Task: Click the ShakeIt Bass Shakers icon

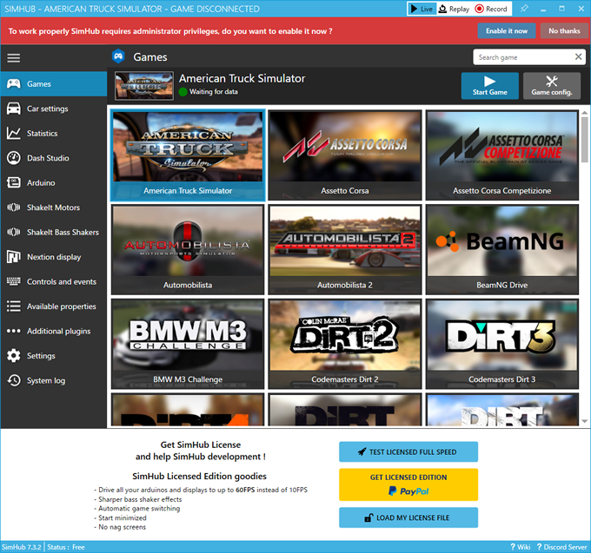Action: (x=14, y=232)
